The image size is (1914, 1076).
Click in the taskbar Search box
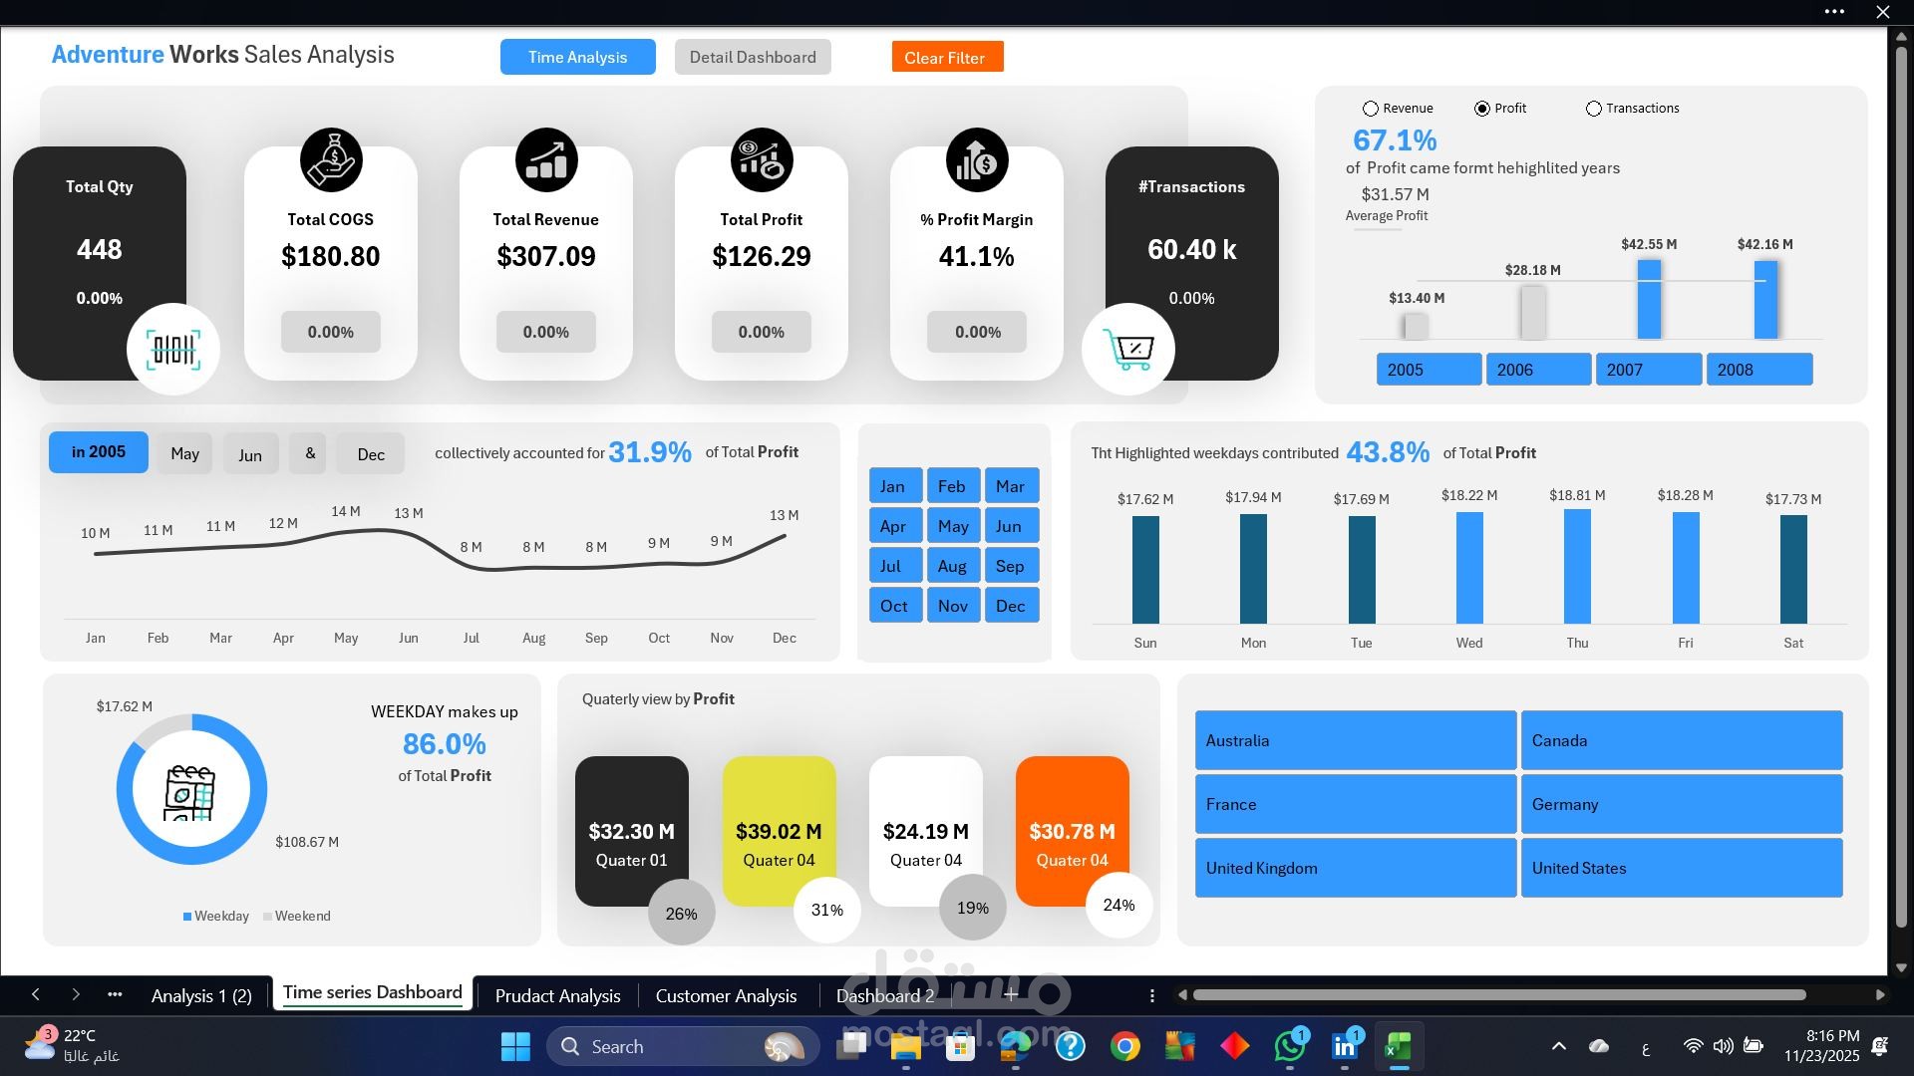click(683, 1047)
